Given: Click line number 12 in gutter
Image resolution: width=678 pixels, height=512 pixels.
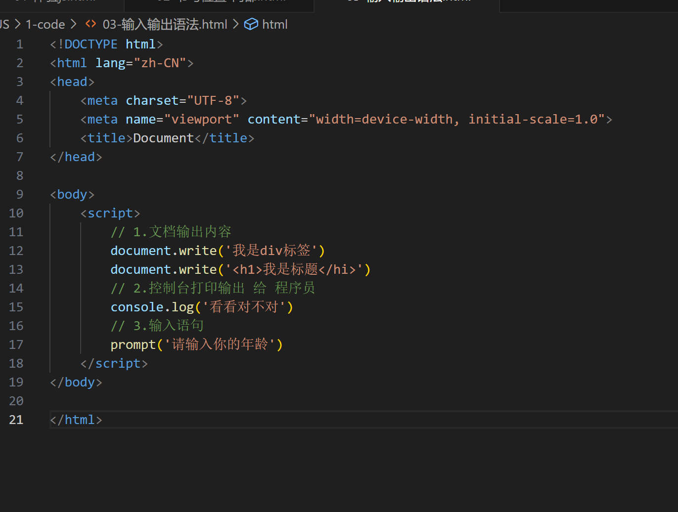Looking at the screenshot, I should coord(16,251).
